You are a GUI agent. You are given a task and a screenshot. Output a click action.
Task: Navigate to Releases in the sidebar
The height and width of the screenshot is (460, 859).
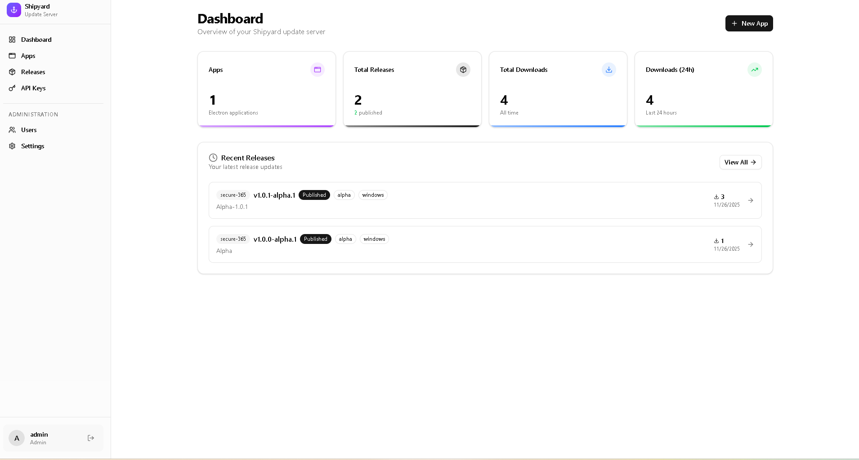tap(33, 72)
